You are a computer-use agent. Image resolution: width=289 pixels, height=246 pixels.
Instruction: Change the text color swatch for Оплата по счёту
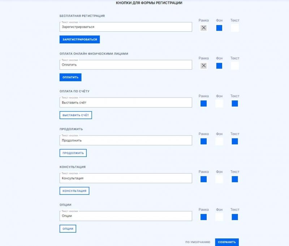[235, 104]
